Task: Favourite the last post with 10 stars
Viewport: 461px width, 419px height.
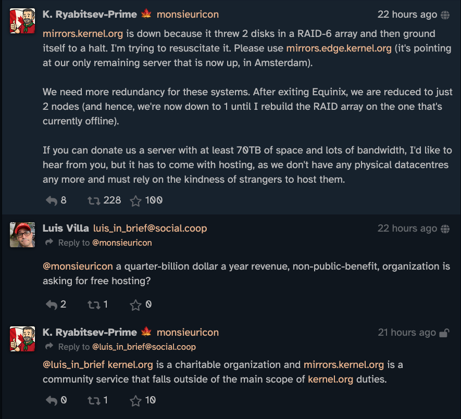Action: (135, 400)
